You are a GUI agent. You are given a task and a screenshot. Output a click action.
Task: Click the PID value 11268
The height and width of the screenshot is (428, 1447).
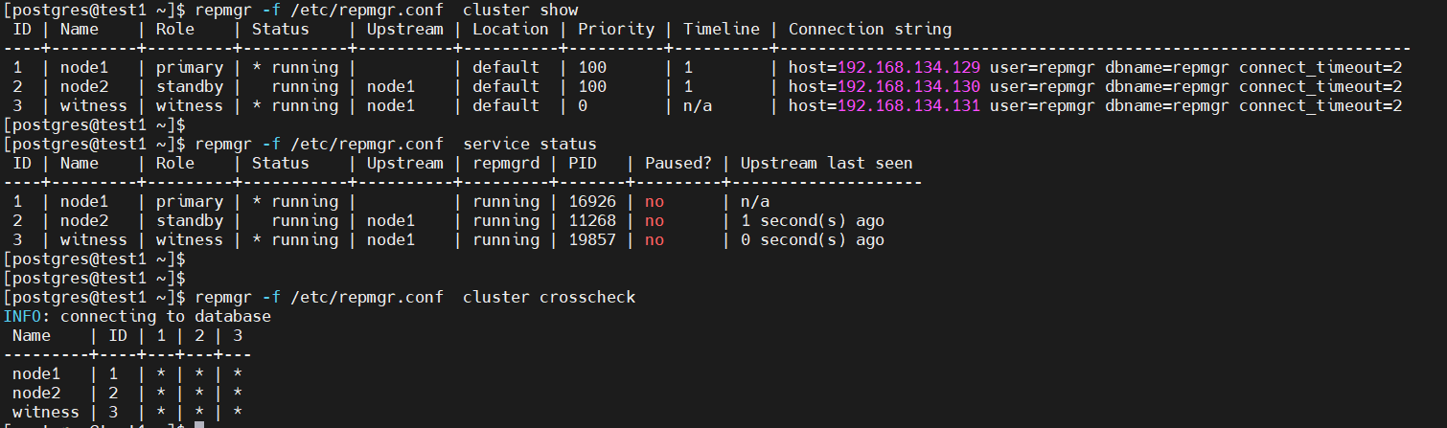point(592,221)
